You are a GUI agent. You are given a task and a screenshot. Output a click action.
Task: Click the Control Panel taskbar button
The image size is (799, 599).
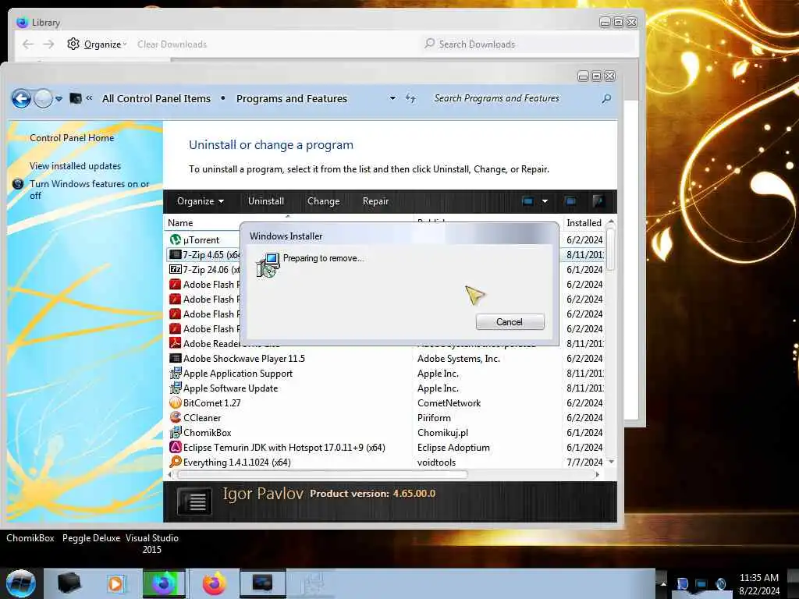pyautogui.click(x=262, y=583)
